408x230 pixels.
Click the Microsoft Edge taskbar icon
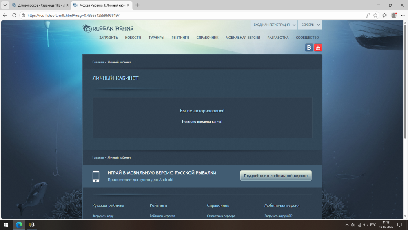(x=19, y=225)
